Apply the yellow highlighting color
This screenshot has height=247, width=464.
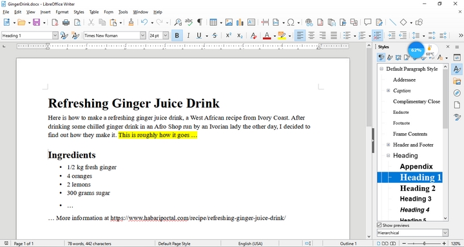[x=282, y=36]
